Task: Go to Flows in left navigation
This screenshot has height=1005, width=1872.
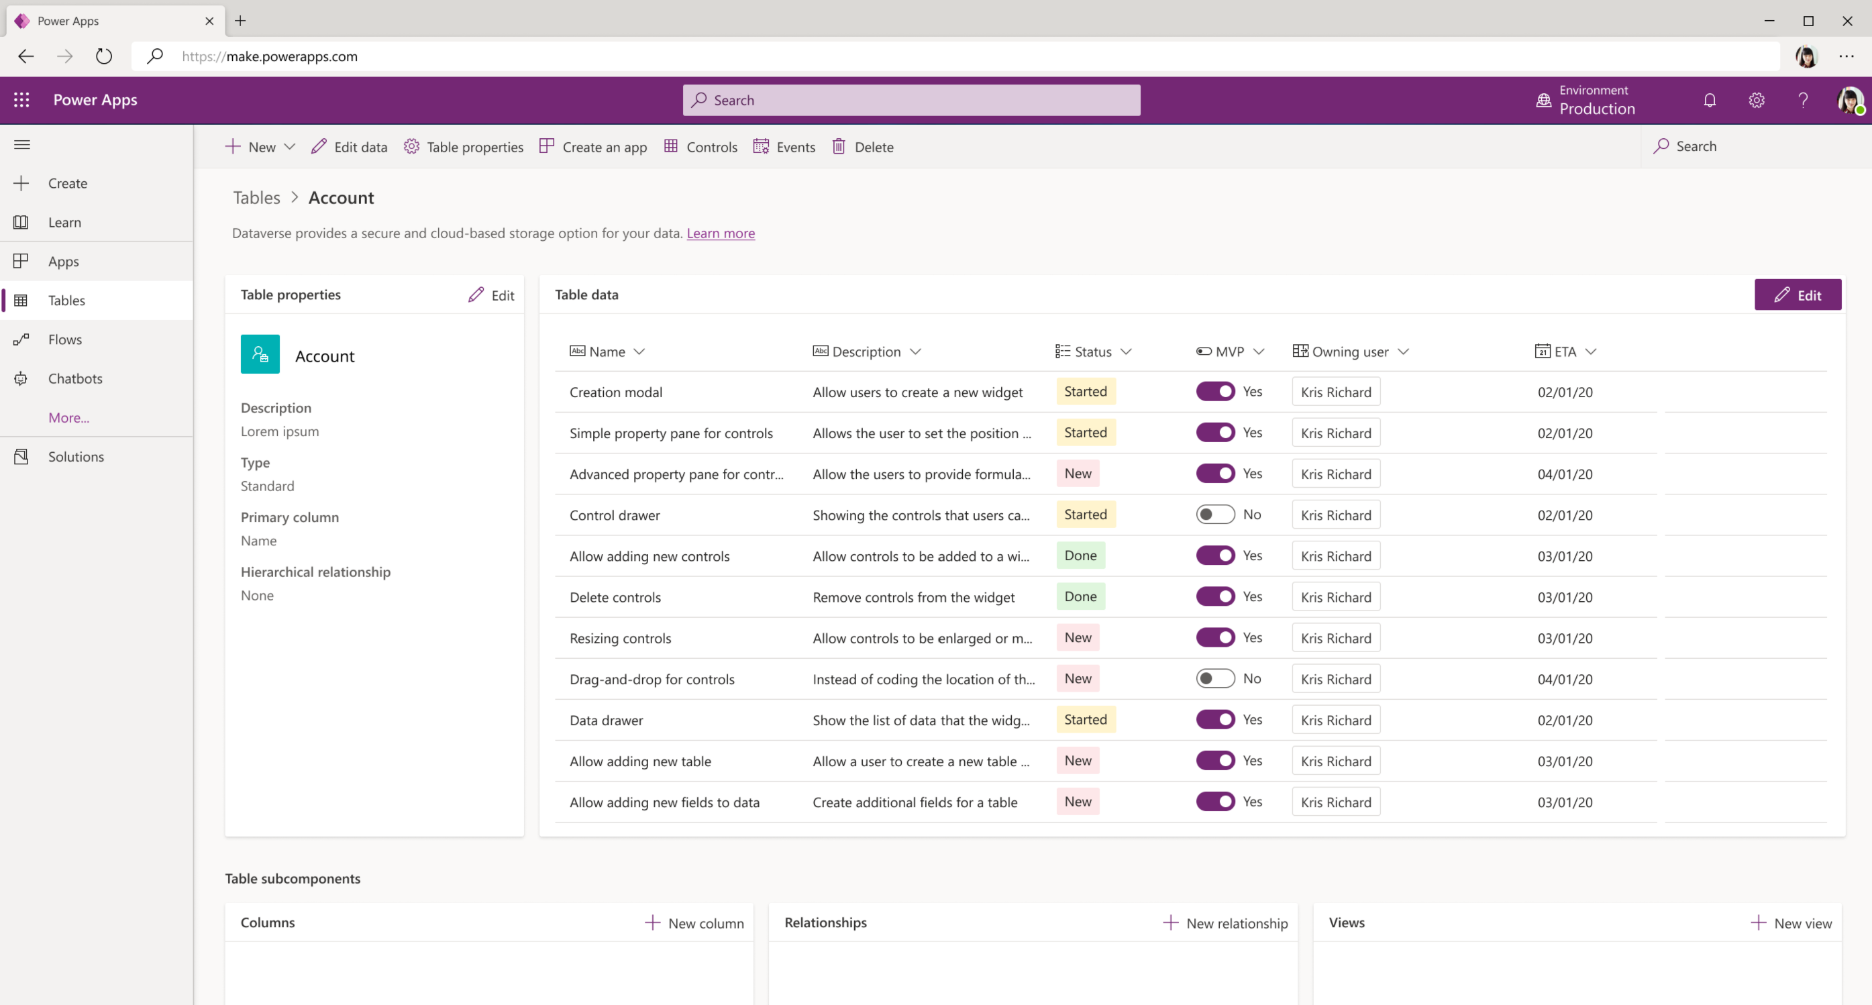Action: (64, 339)
